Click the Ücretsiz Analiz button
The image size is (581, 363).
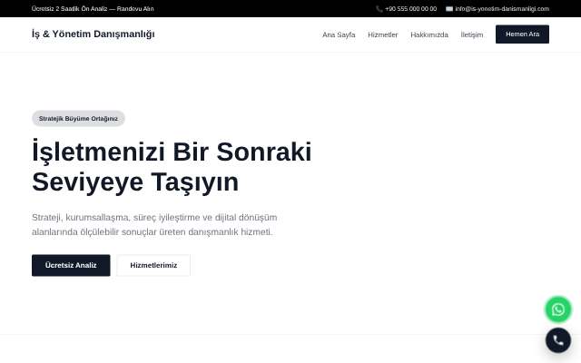pyautogui.click(x=71, y=265)
